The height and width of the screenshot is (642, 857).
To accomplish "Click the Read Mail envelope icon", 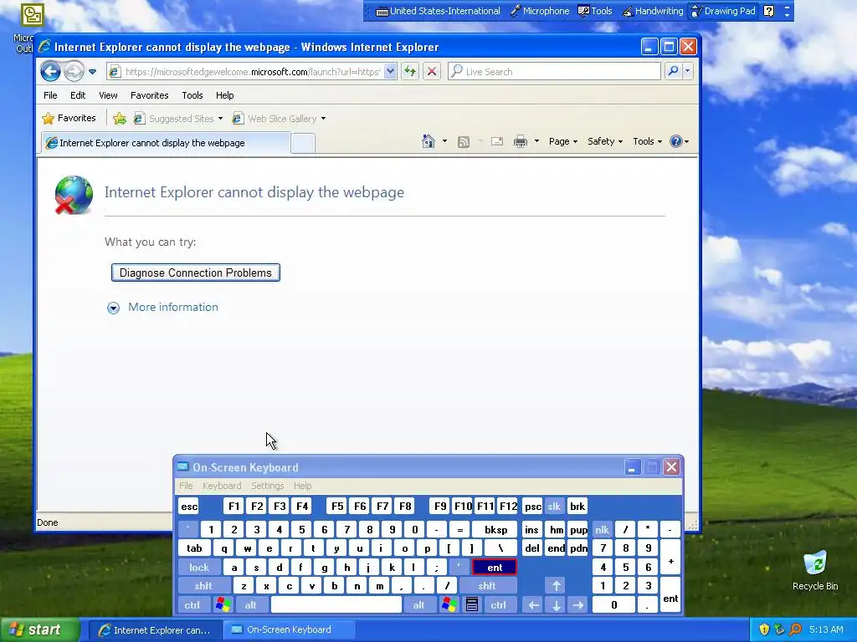I will 497,141.
